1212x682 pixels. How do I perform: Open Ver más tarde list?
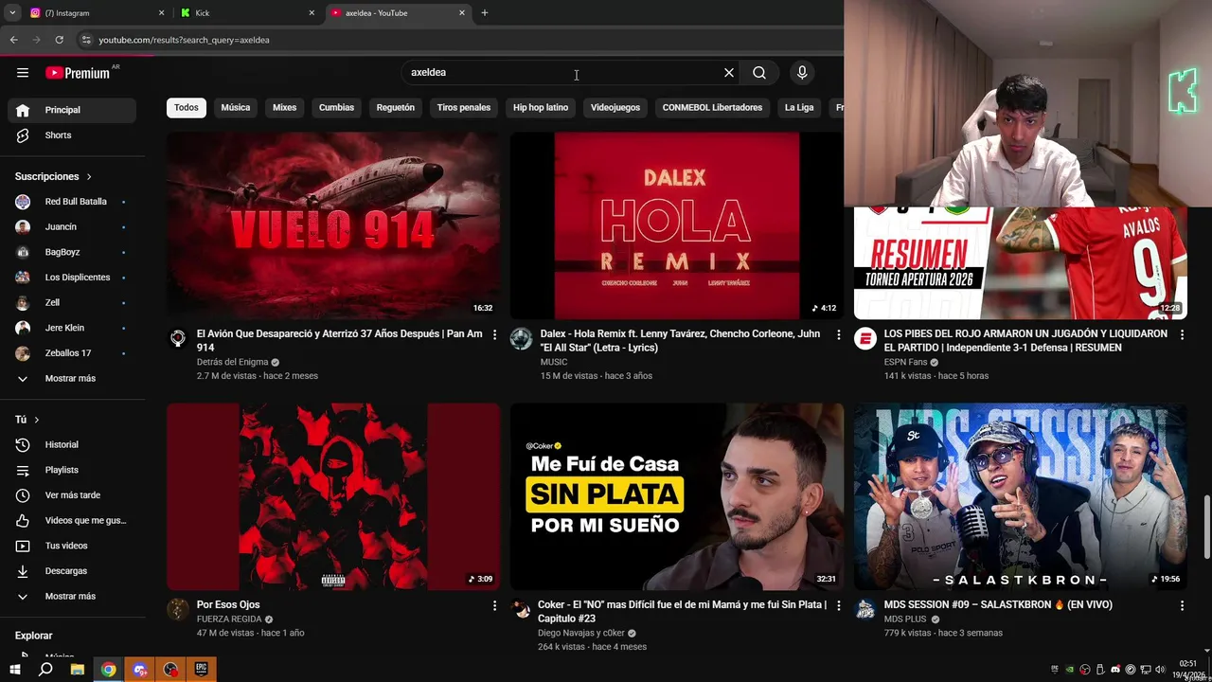(72, 495)
